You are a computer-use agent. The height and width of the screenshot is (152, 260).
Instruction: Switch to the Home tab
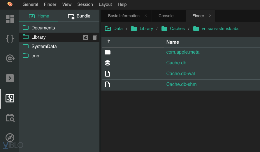tap(39, 16)
